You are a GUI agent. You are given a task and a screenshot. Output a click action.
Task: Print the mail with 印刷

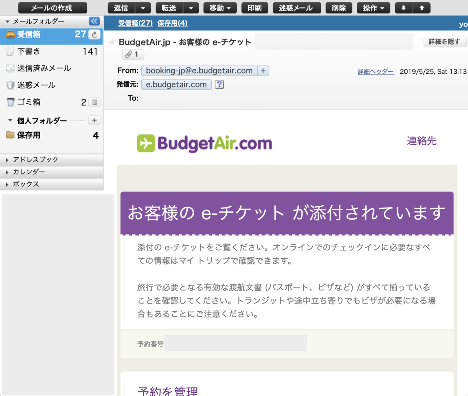tap(255, 8)
